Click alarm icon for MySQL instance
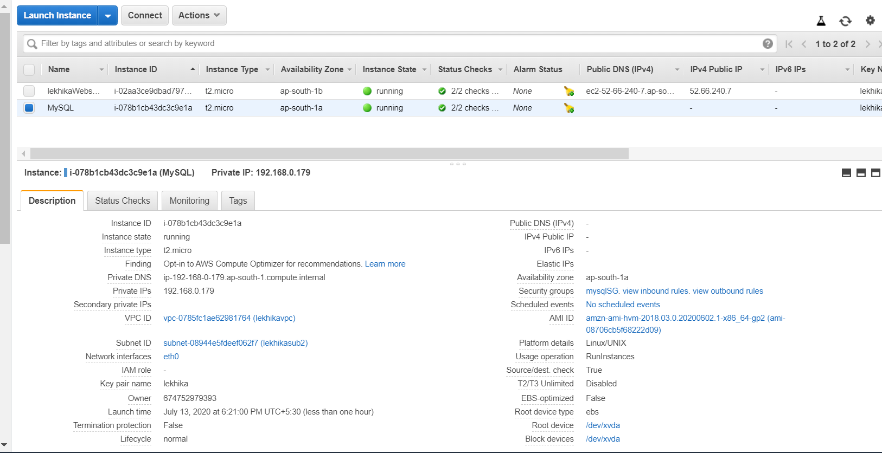Viewport: 882px width, 453px height. [569, 108]
